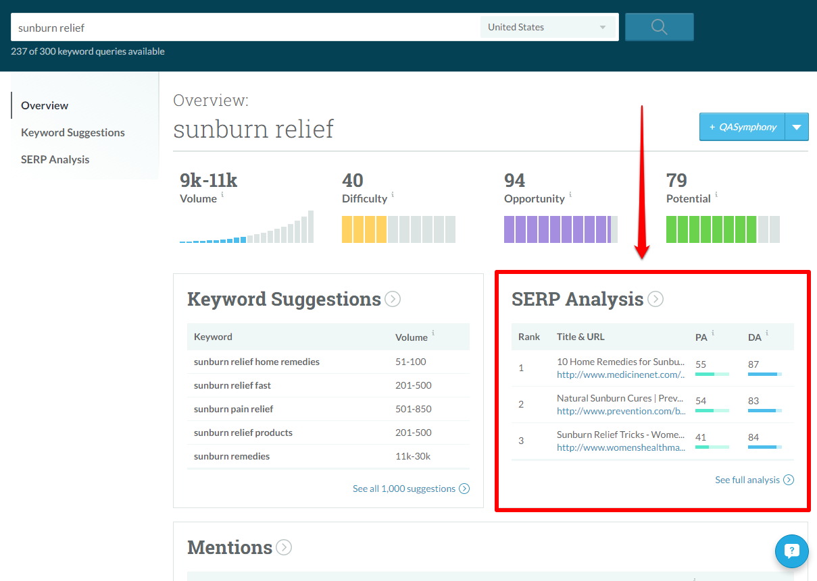Open the medicinenet.com result URL
This screenshot has width=817, height=581.
(x=620, y=374)
